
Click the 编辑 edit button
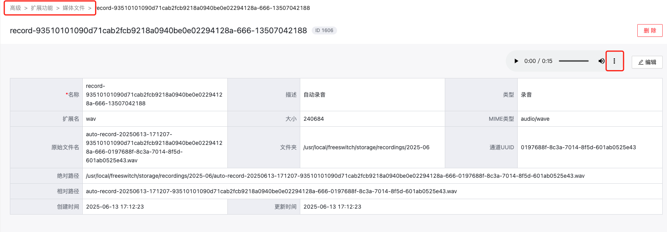tap(647, 62)
